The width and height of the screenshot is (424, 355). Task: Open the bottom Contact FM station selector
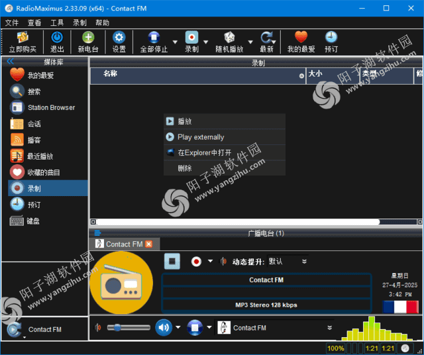275,328
